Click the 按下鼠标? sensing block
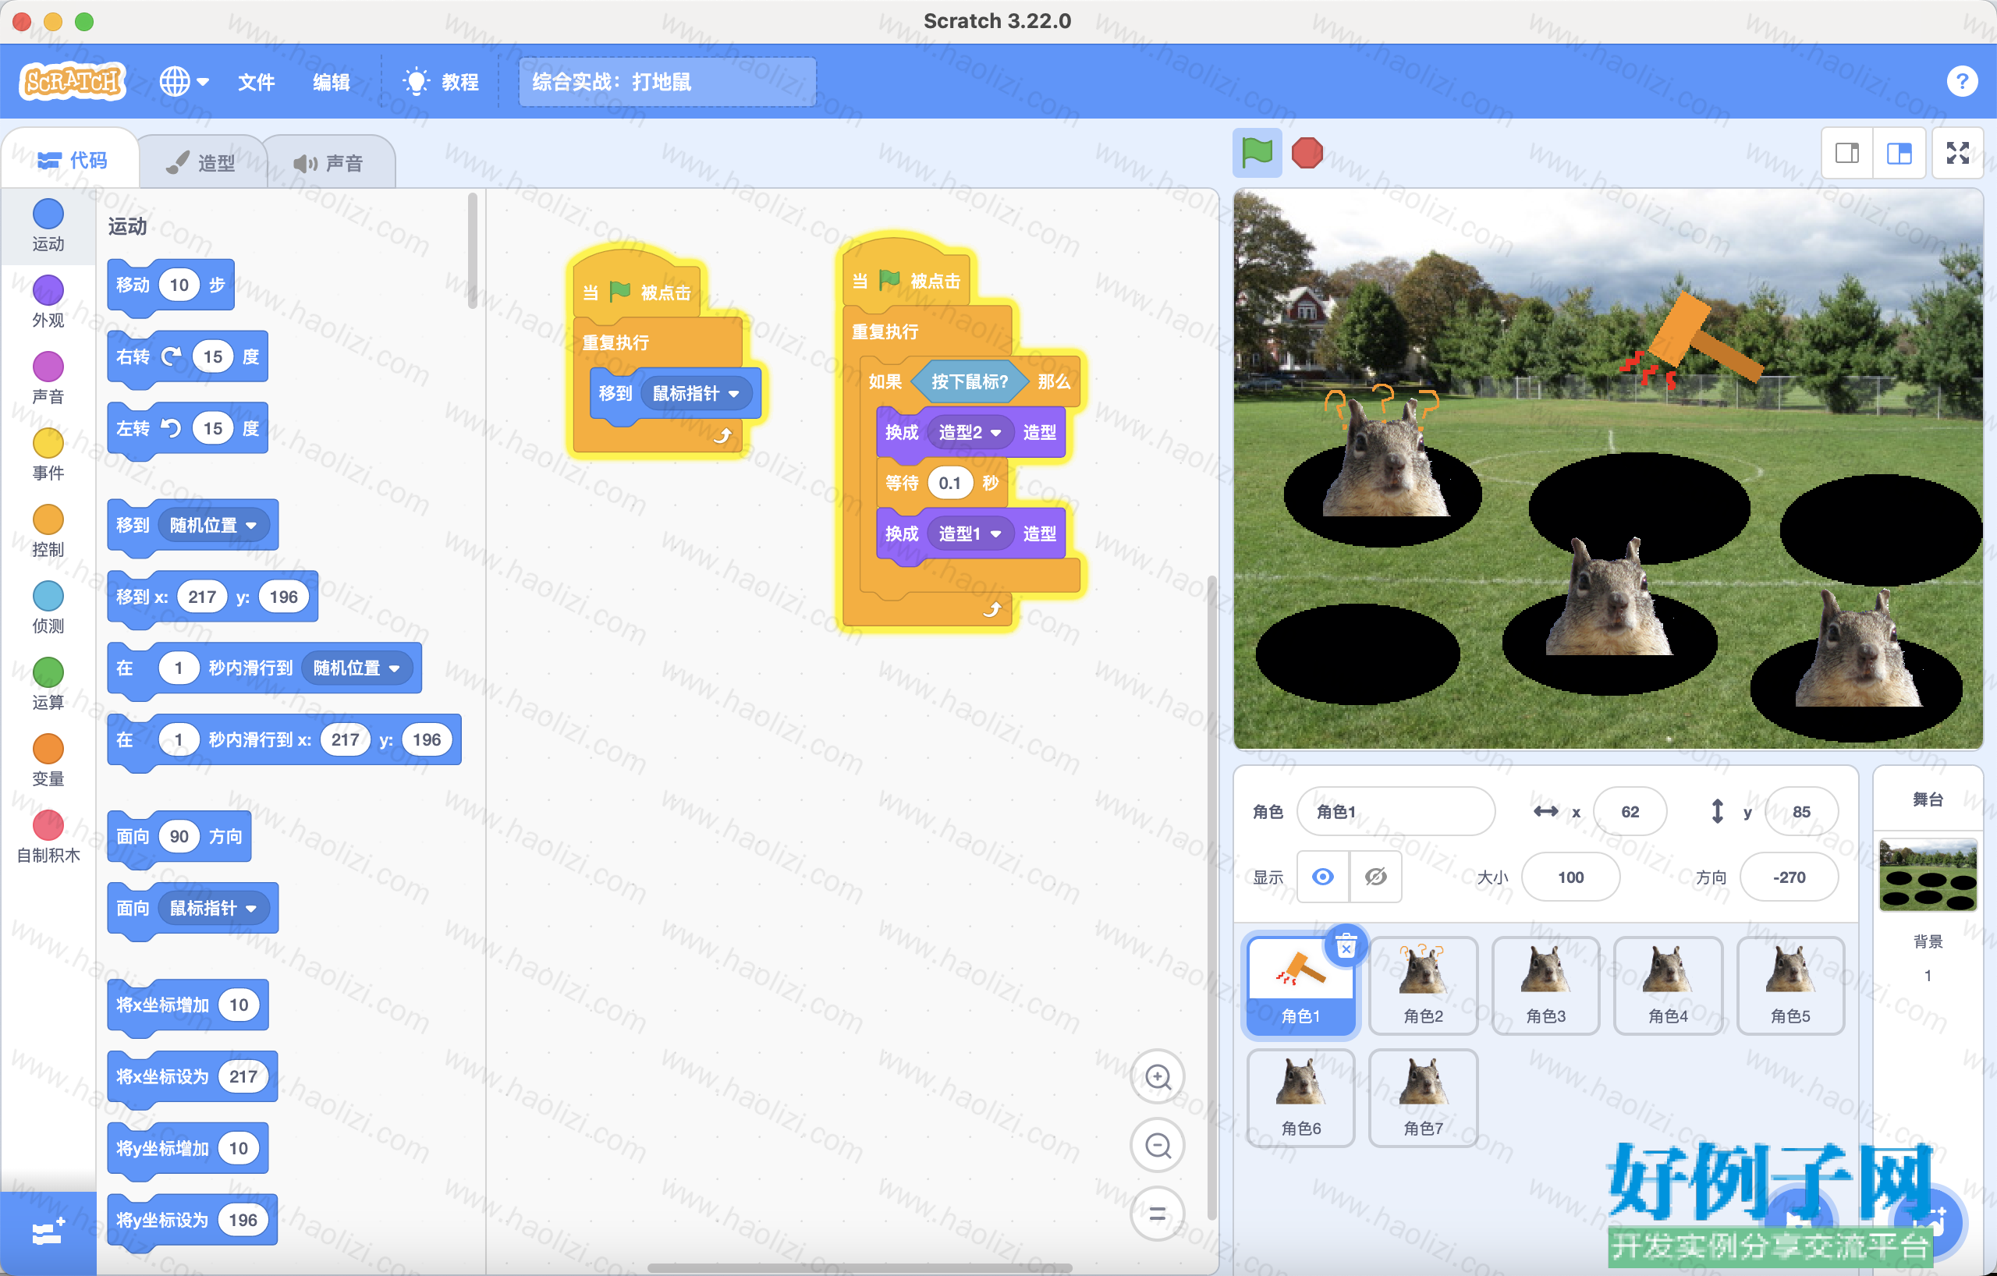 click(969, 381)
